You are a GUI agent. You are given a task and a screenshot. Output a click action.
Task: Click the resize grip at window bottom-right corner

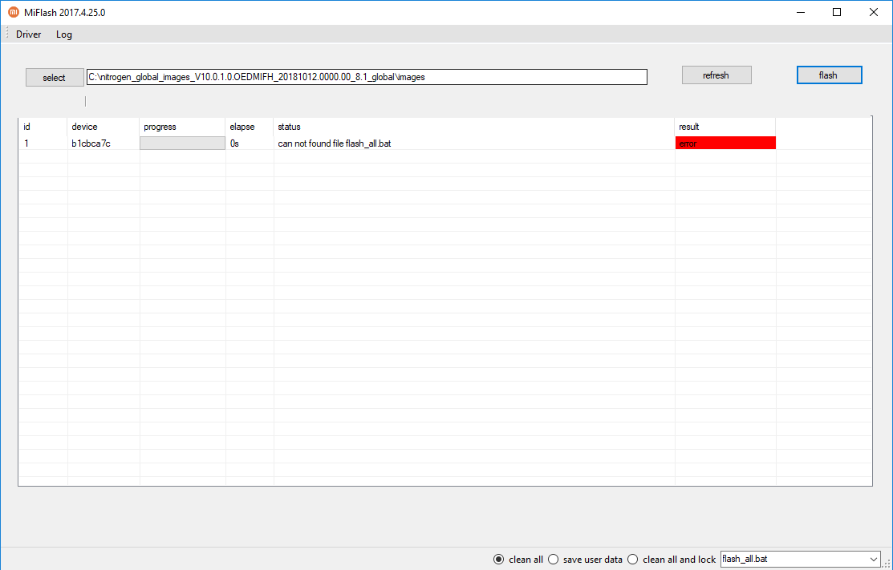pos(887,563)
